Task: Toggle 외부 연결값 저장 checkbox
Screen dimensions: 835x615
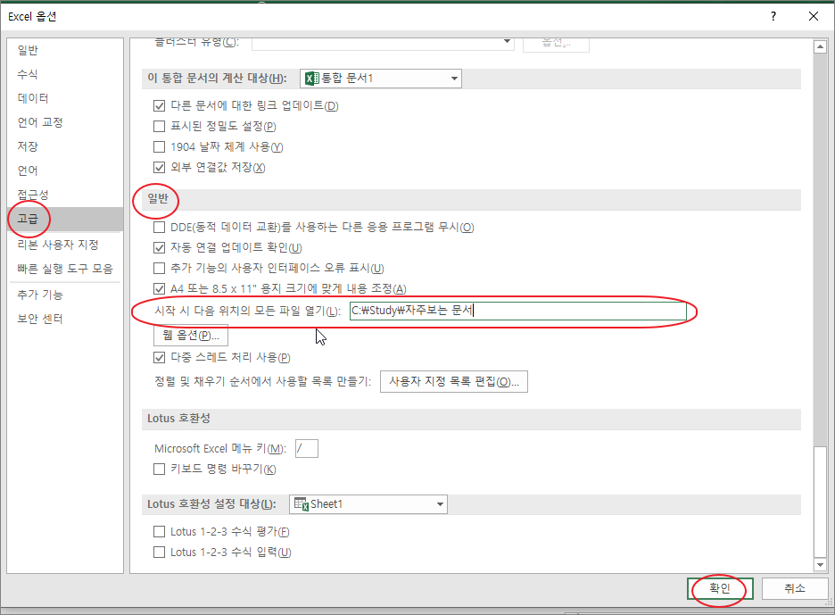Action: click(159, 167)
